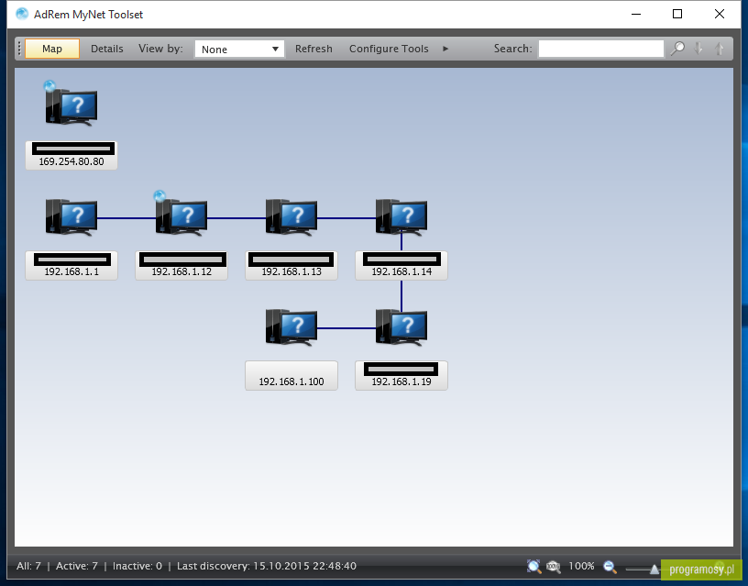The width and height of the screenshot is (748, 586).
Task: Open Configure Tools
Action: coord(389,49)
